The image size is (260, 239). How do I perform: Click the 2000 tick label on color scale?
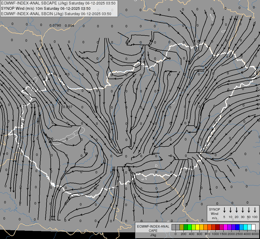231,234
